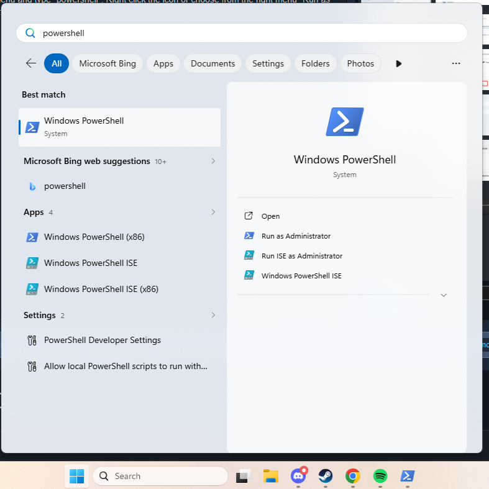This screenshot has height=489, width=489.
Task: Open Windows PowerShell ISE app result
Action: pos(120,263)
